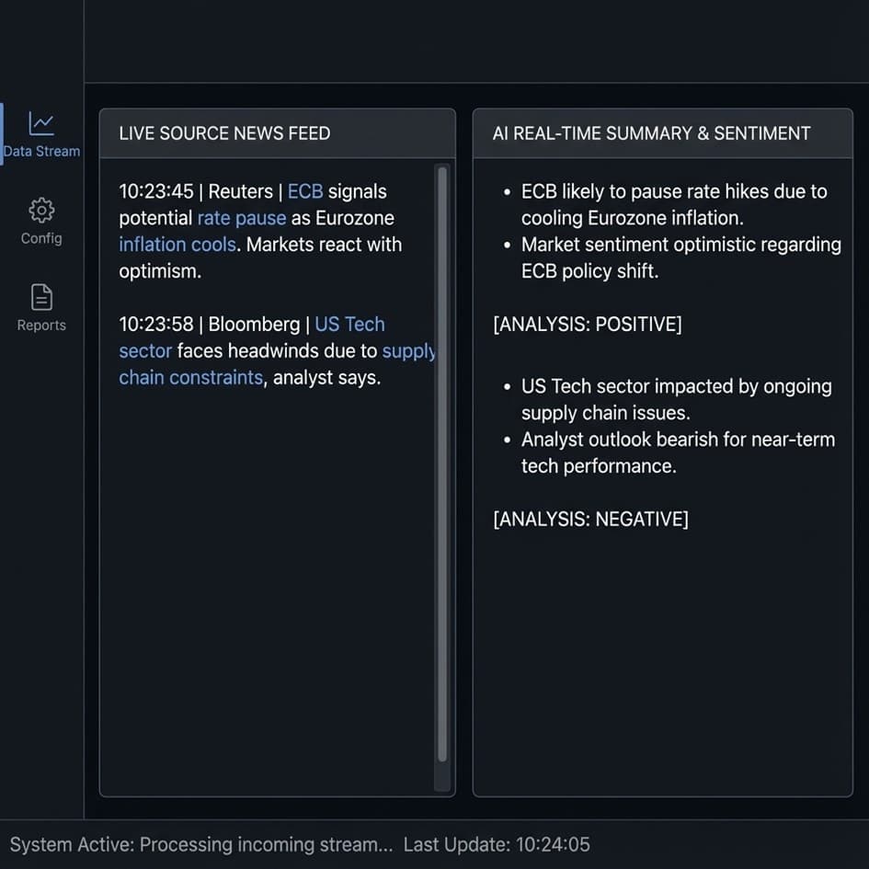The height and width of the screenshot is (869, 869).
Task: Select the AI Real-Time Summary & Sentiment header
Action: click(651, 133)
